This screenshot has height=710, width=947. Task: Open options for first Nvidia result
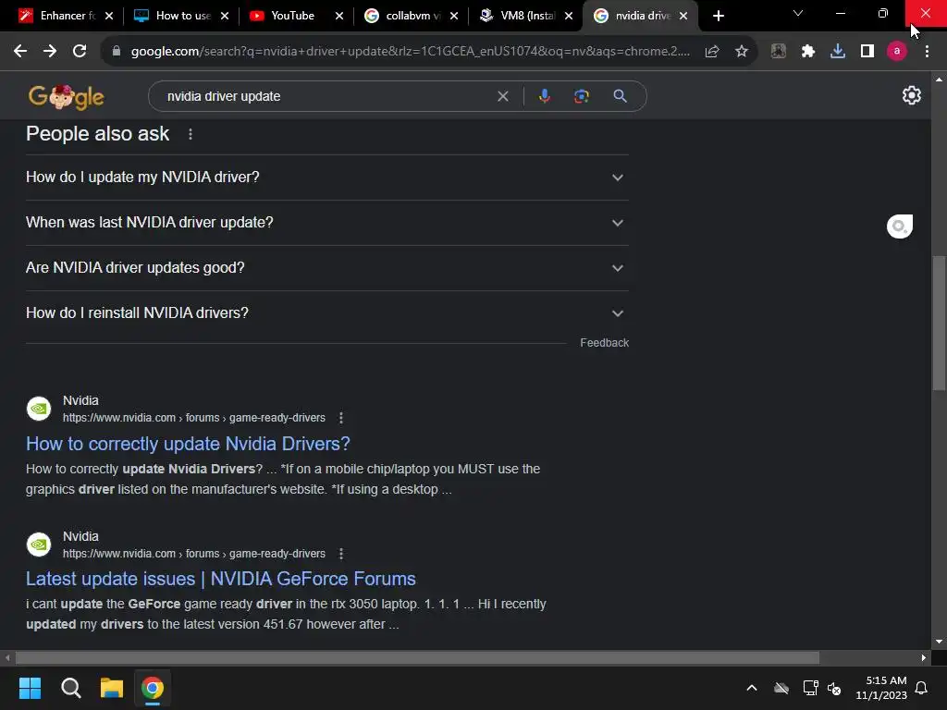click(x=341, y=418)
